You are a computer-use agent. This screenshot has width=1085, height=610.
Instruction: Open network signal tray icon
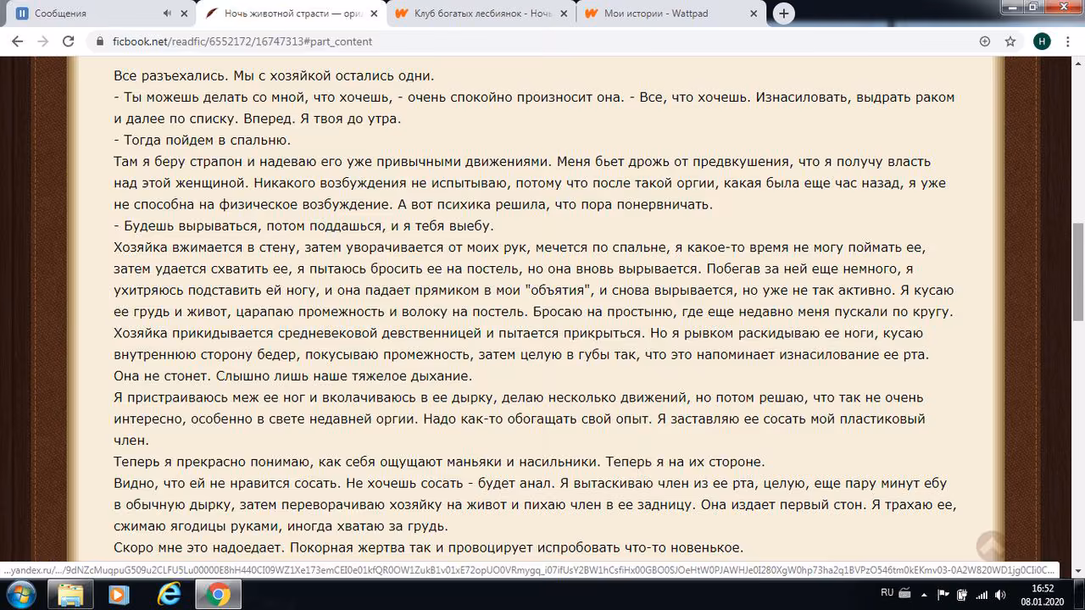(x=982, y=594)
